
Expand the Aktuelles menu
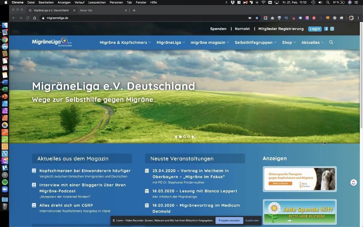coord(312,42)
